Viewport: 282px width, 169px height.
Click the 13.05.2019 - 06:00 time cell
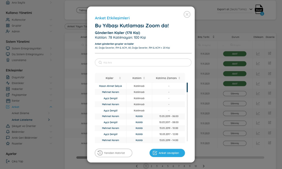[x=169, y=116]
